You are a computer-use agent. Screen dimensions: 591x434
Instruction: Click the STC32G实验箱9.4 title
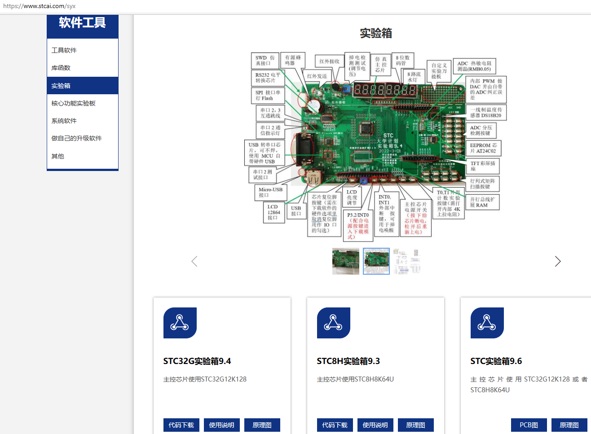click(197, 361)
